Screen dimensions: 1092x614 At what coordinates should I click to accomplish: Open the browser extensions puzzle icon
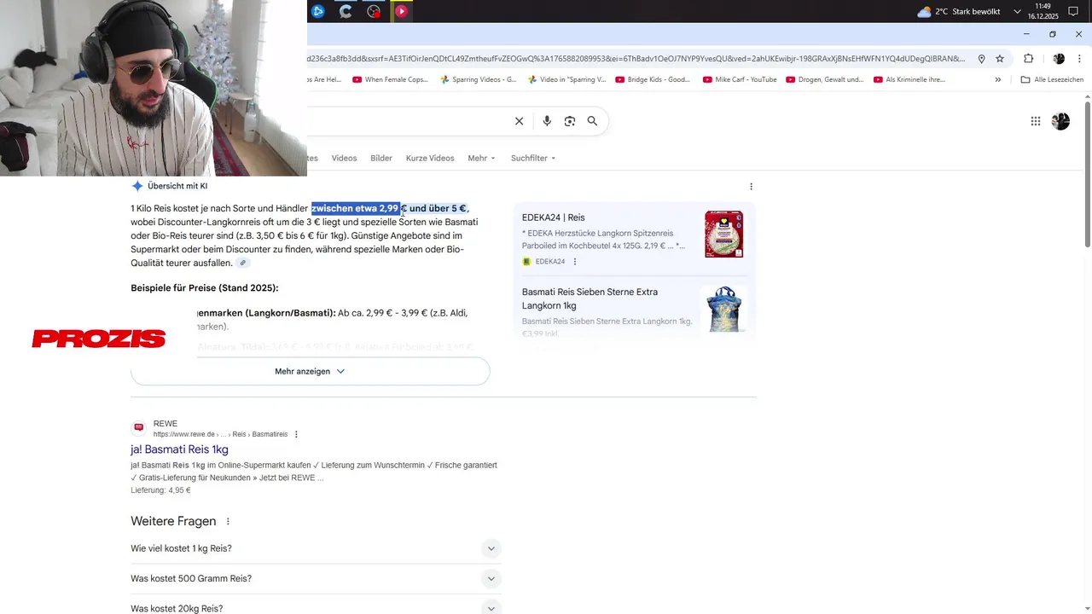tap(1028, 59)
